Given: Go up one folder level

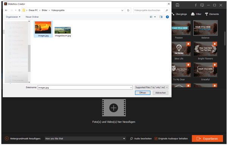Looking at the screenshot, I should (19, 11).
